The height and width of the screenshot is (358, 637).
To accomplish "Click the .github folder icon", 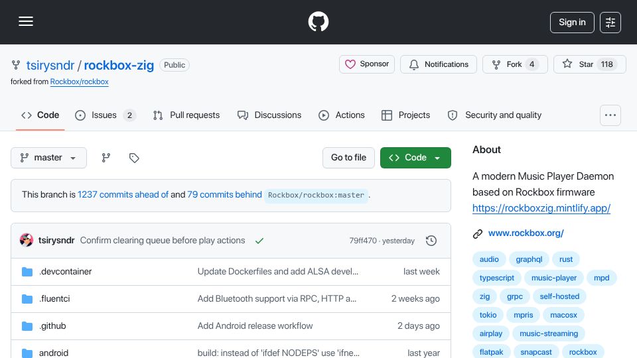I will pyautogui.click(x=27, y=326).
